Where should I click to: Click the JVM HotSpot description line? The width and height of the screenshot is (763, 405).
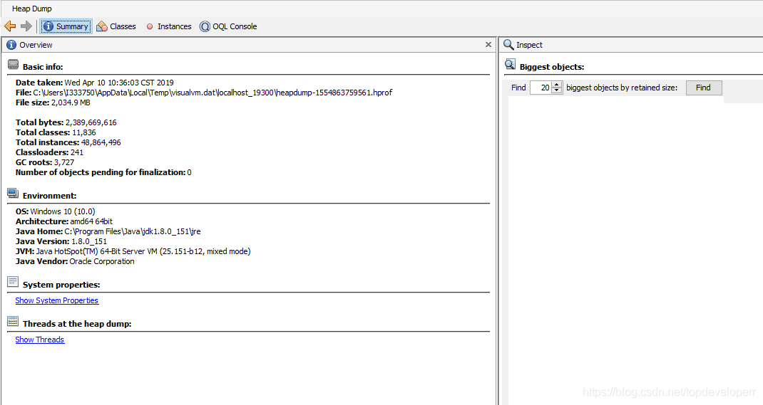tap(133, 251)
